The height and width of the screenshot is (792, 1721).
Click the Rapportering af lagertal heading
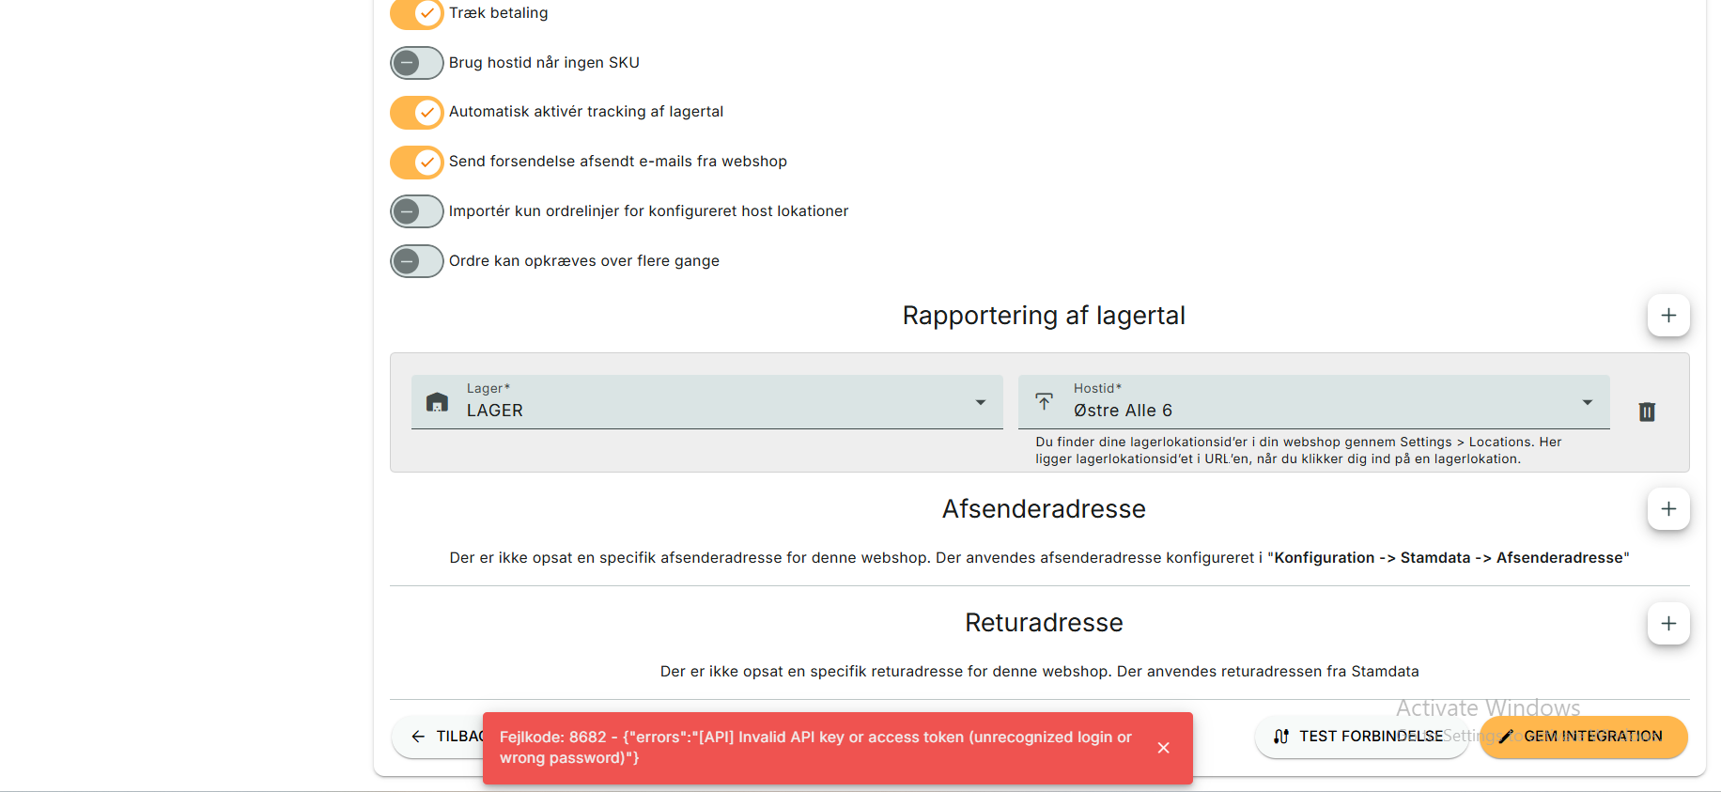1044,316
